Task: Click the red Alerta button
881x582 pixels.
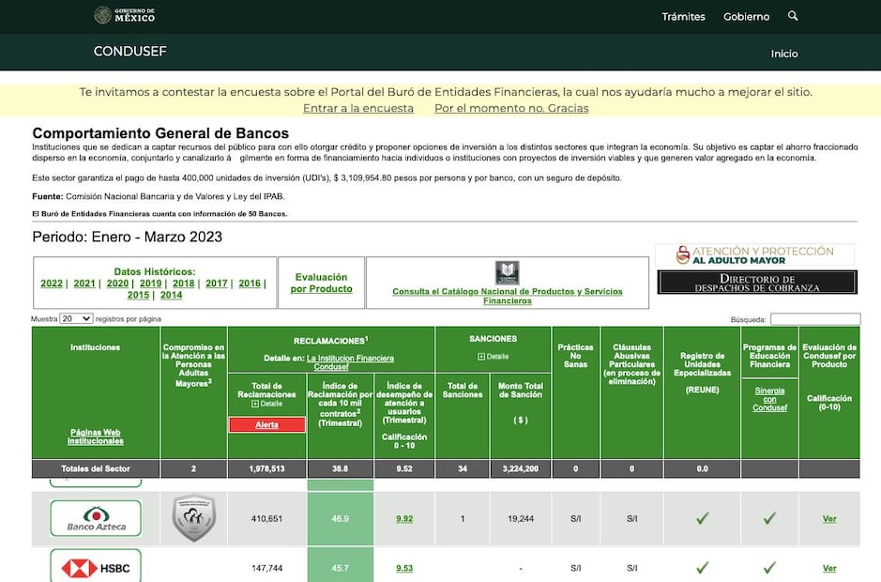Action: (x=266, y=425)
